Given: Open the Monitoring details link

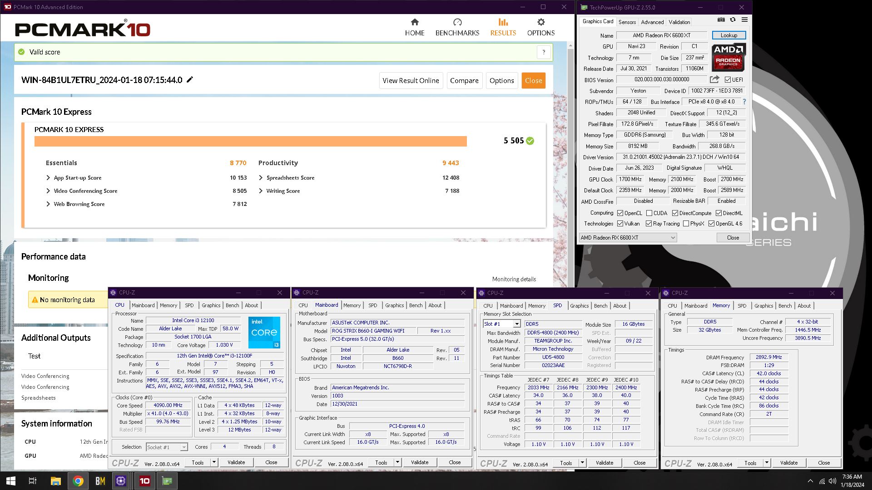Looking at the screenshot, I should [514, 279].
